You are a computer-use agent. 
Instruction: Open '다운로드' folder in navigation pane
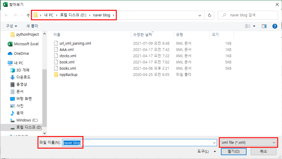click(x=20, y=77)
